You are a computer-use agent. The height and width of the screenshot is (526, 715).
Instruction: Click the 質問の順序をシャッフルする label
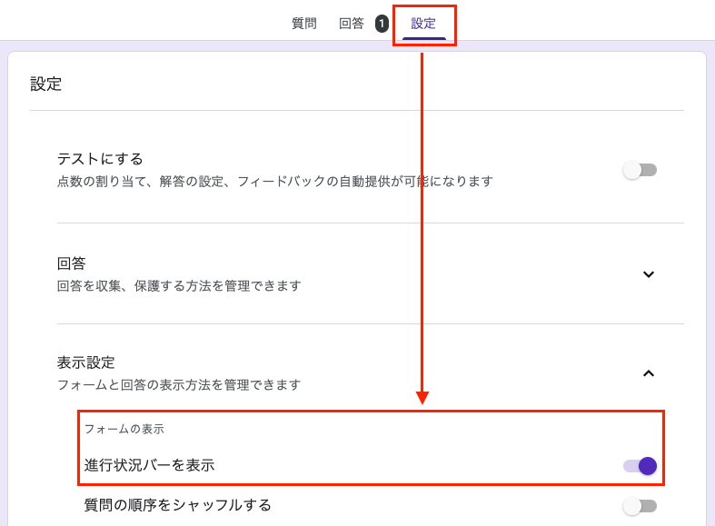tap(178, 505)
